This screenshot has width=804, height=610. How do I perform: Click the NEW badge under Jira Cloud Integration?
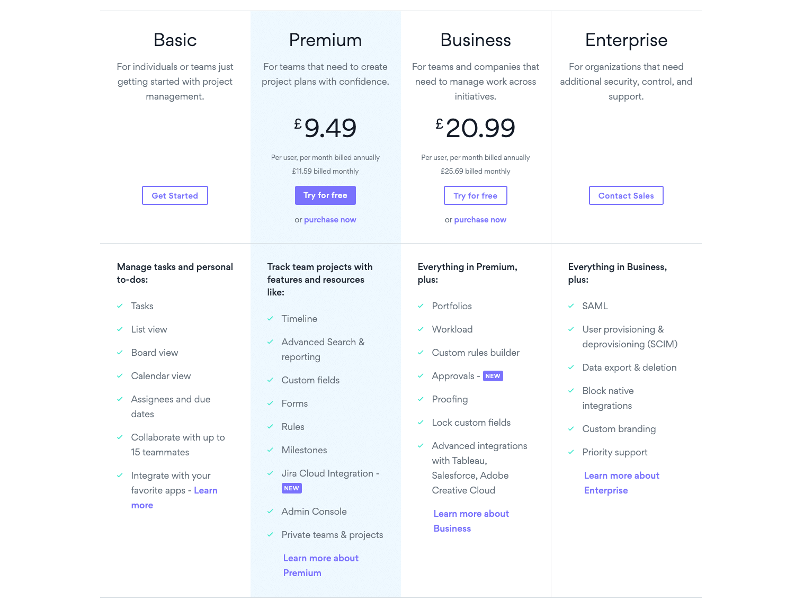click(292, 488)
